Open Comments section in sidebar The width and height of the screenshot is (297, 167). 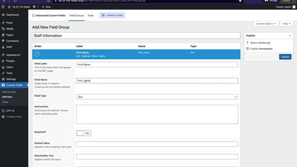pyautogui.click(x=13, y=41)
